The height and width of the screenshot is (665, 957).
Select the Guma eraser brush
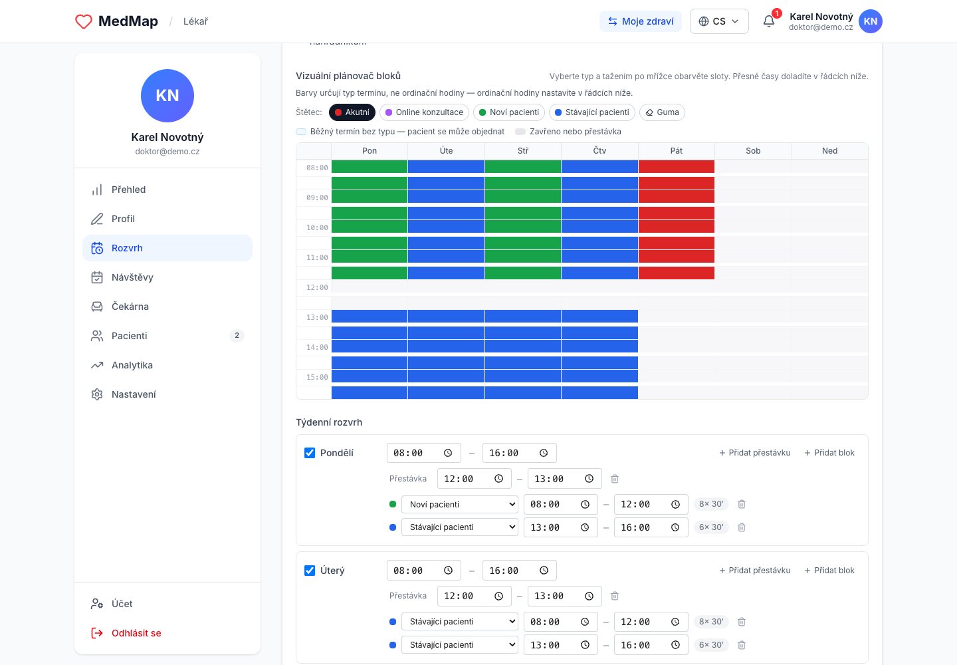(662, 112)
